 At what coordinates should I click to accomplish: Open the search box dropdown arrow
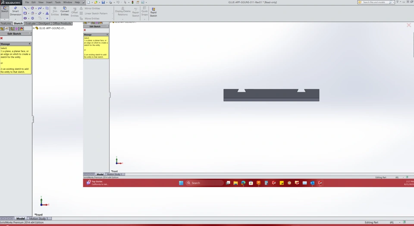394,2
